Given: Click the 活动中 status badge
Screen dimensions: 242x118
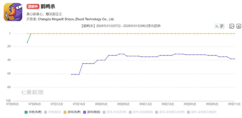Looking at the screenshot, I should (33, 7).
